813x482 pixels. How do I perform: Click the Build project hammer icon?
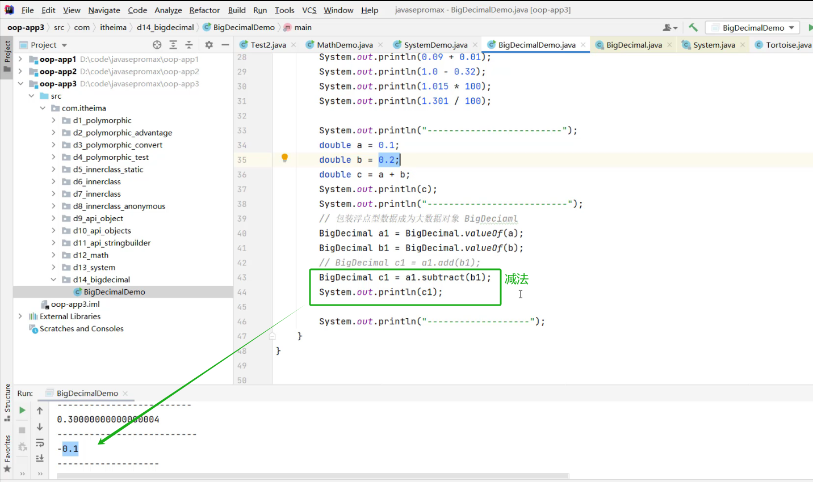pos(693,27)
